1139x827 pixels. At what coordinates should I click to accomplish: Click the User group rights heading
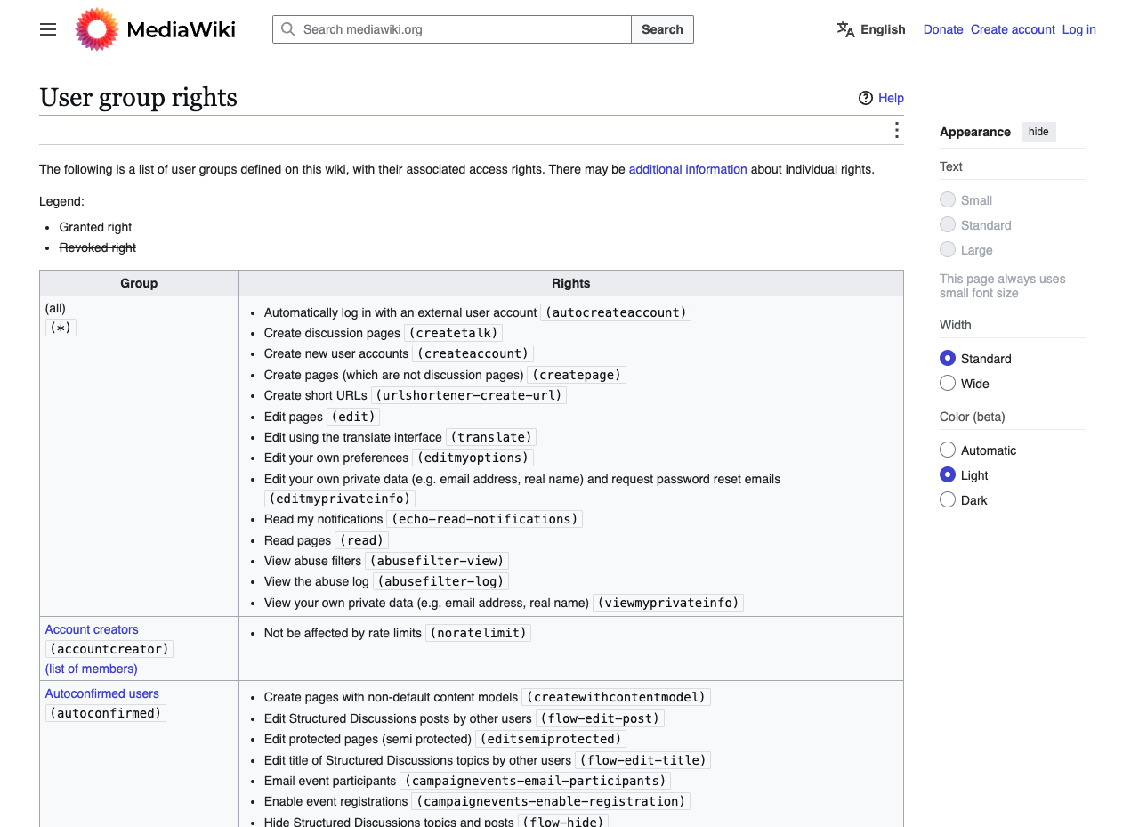pos(139,97)
